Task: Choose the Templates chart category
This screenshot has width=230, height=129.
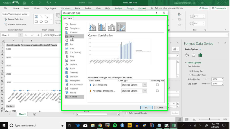Action: tap(75, 28)
